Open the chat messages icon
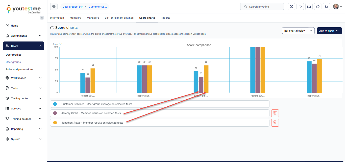 pyautogui.click(x=317, y=7)
